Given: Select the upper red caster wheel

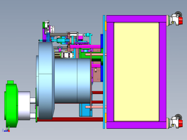Looking at the screenshot, I should point(181,21).
